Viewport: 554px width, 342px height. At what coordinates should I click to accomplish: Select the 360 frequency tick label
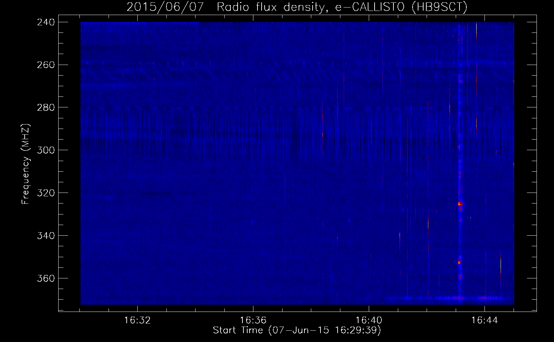click(46, 279)
